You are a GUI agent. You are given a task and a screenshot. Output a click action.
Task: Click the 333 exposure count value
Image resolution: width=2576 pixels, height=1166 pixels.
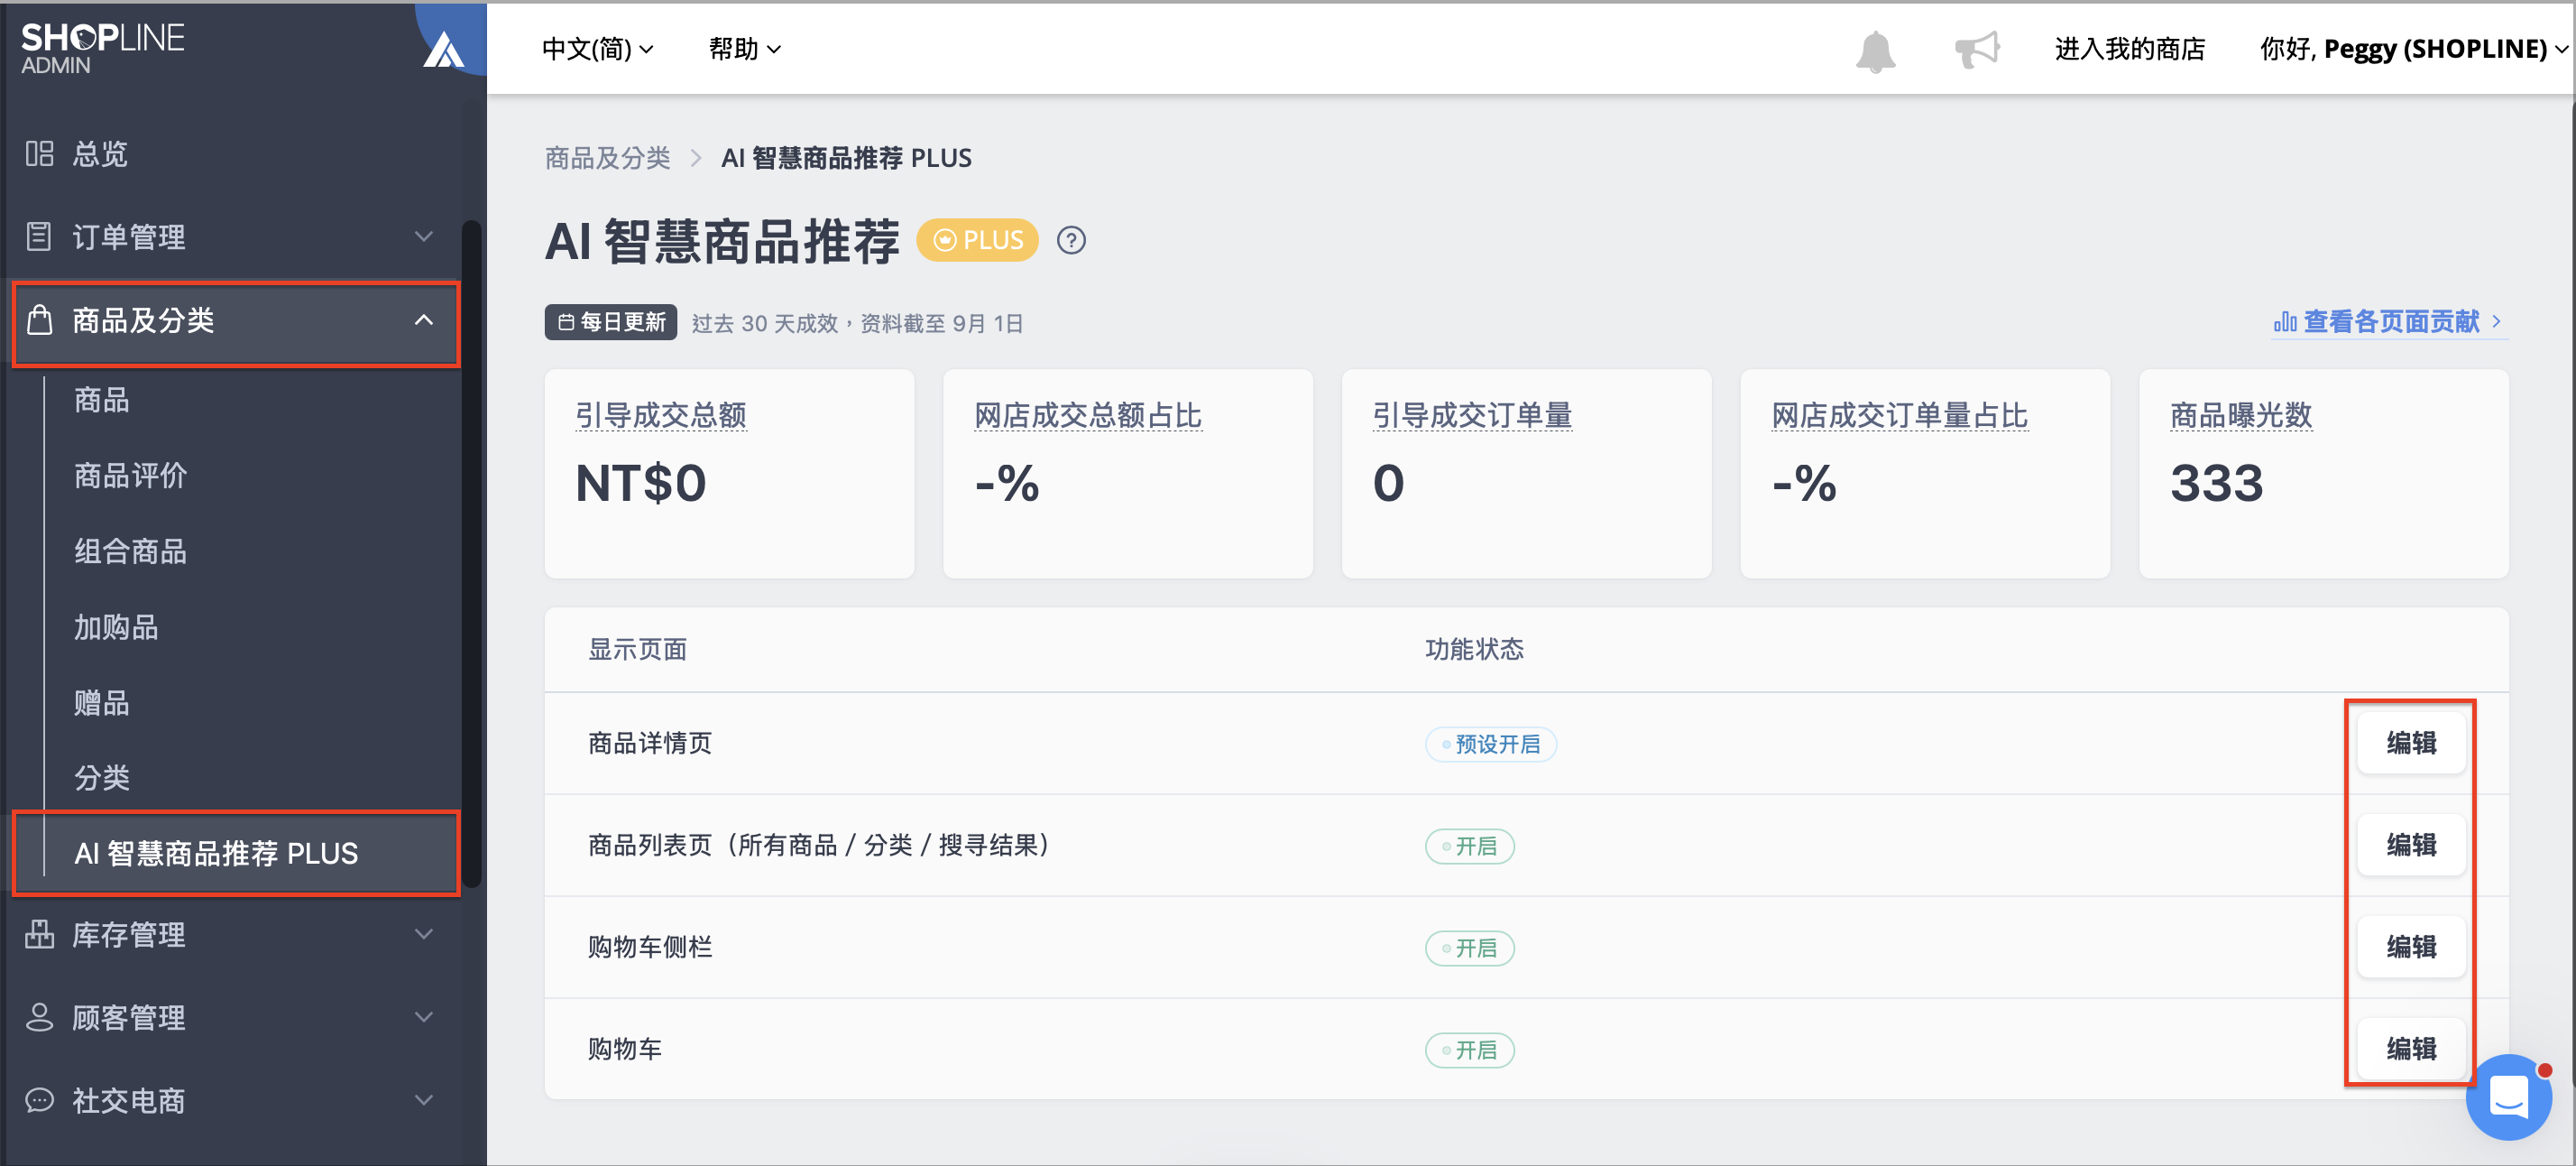[x=2216, y=484]
